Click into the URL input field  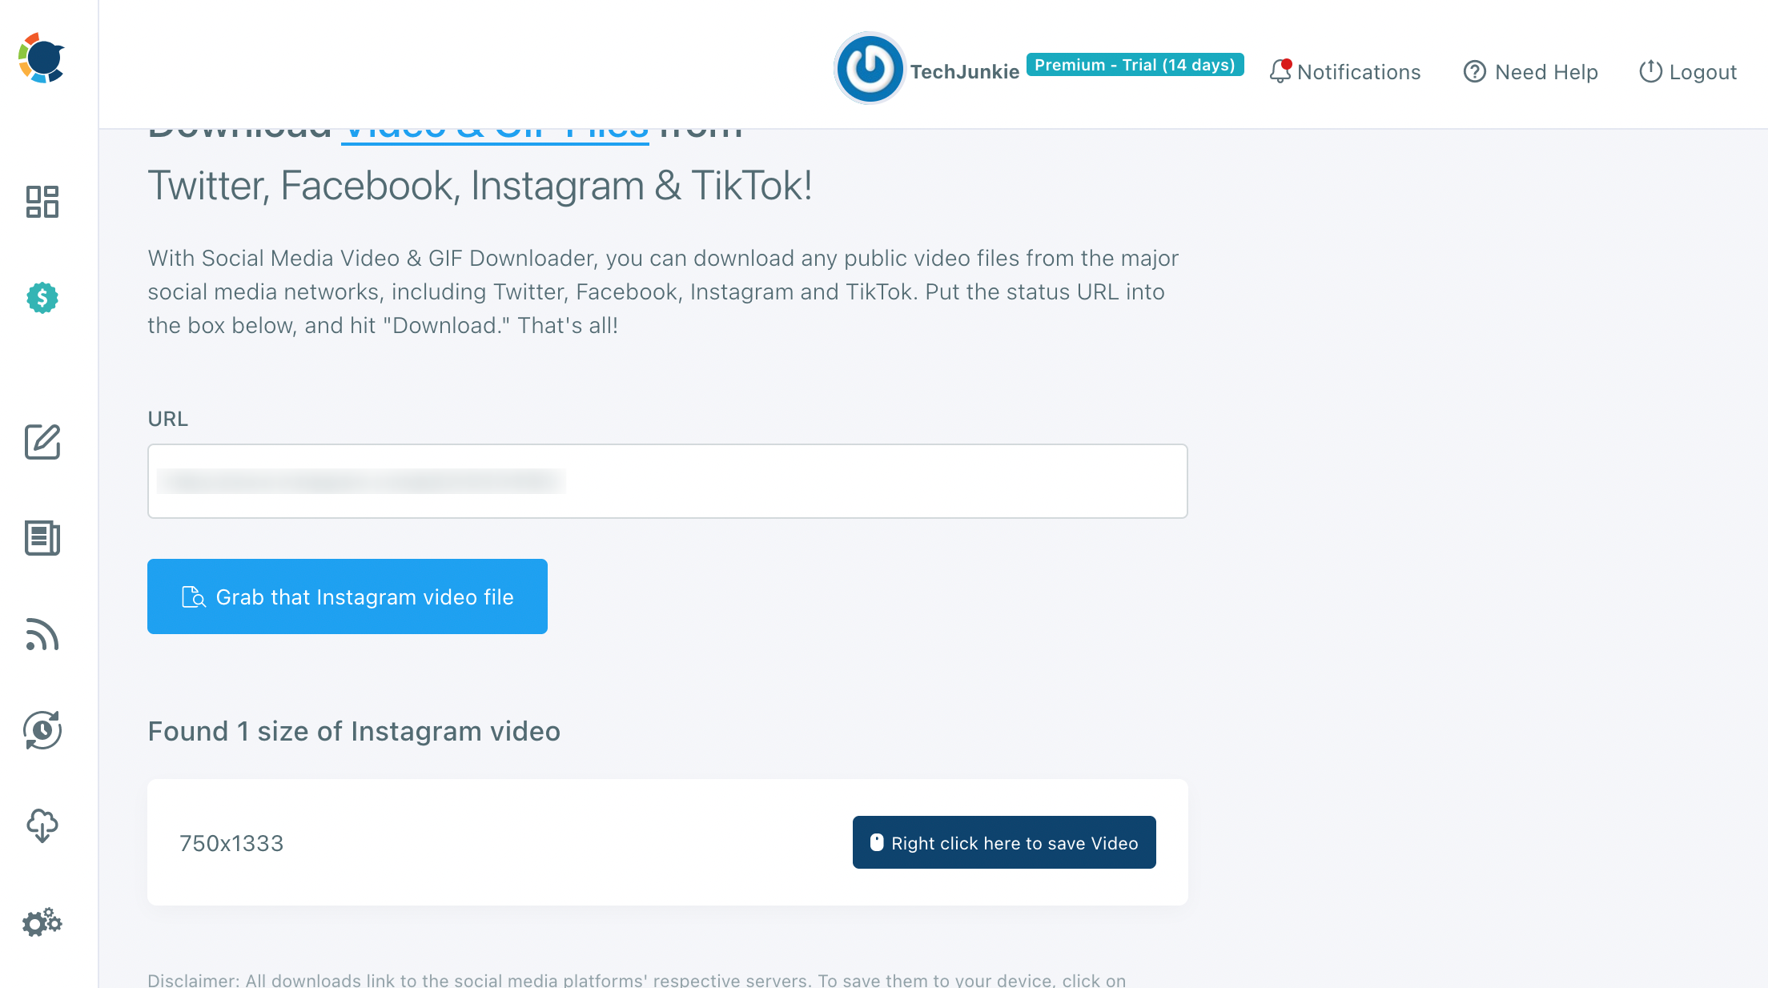[667, 481]
